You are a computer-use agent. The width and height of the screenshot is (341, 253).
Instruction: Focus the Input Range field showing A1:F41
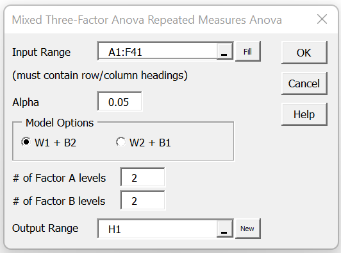(158, 51)
